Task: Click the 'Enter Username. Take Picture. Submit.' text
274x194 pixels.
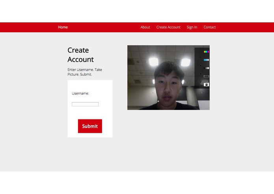Action: [x=85, y=72]
